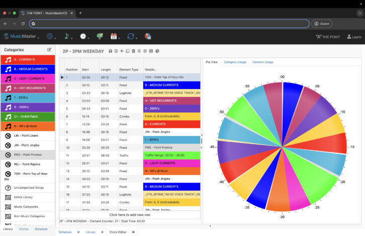This screenshot has height=236, width=365.
Task: Open Music Categories in sidebar
Action: click(x=28, y=207)
